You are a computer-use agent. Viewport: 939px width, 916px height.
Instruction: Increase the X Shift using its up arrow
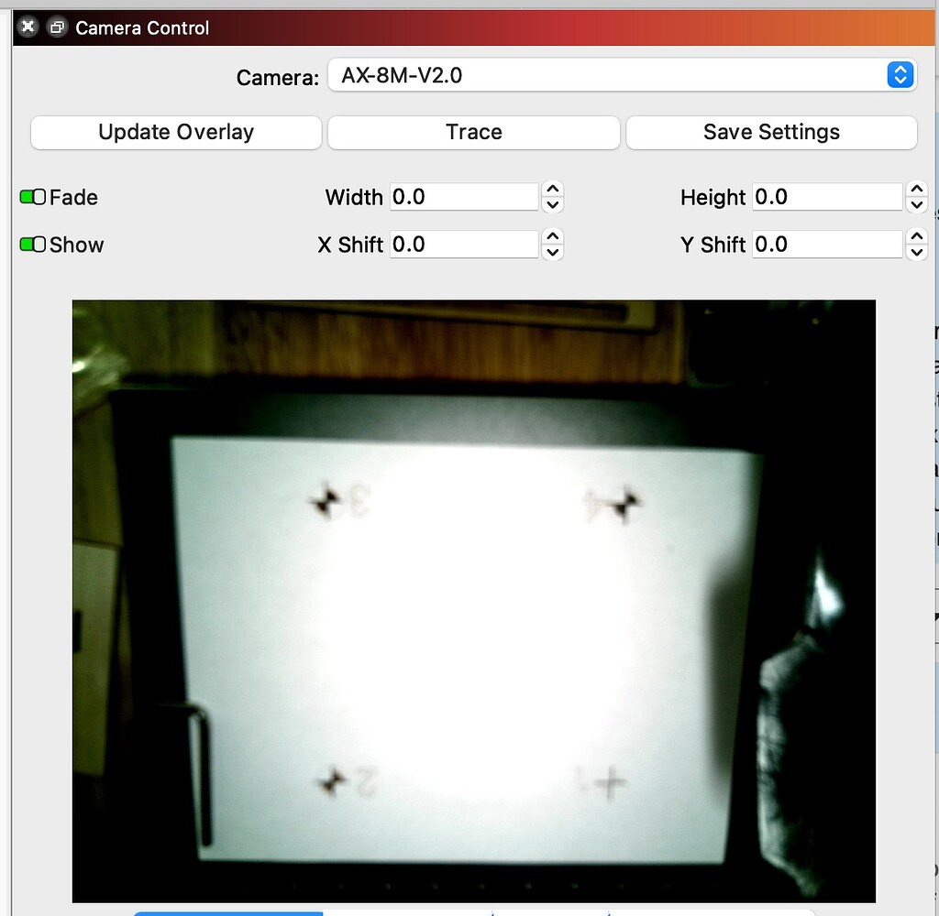(552, 238)
